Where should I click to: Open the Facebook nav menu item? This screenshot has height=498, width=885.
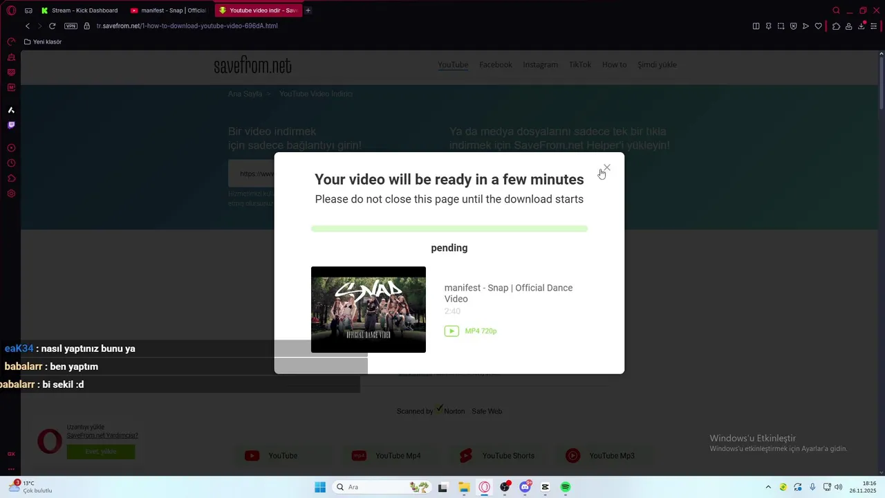tap(496, 64)
